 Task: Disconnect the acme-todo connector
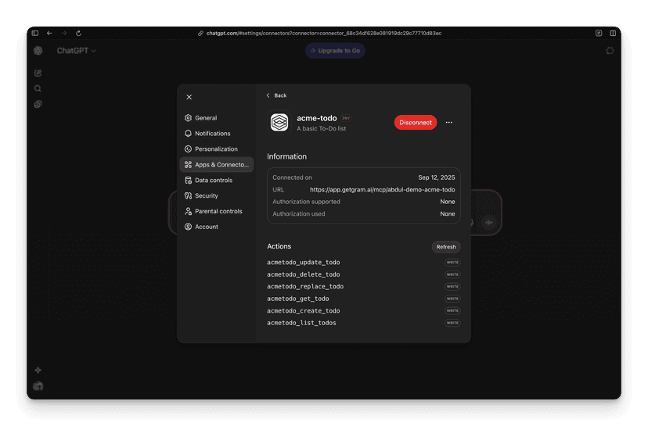click(x=416, y=123)
